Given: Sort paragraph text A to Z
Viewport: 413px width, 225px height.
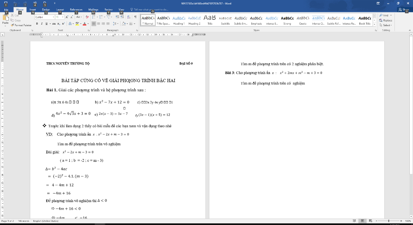Looking at the screenshot, I should [129, 17].
